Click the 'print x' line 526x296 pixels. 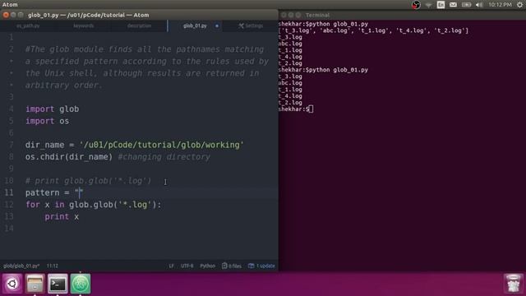tap(62, 217)
